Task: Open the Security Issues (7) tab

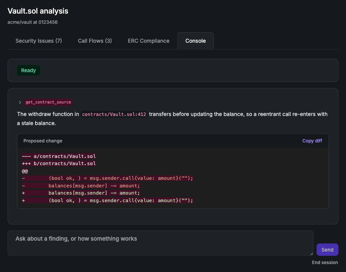Action: pos(39,41)
